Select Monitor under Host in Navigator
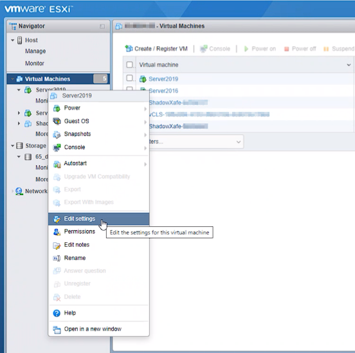The width and height of the screenshot is (355, 353). [x=35, y=64]
